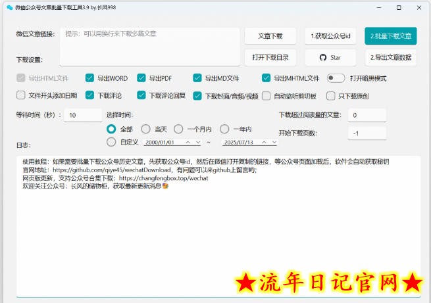Close the downloader window

(x=419, y=7)
